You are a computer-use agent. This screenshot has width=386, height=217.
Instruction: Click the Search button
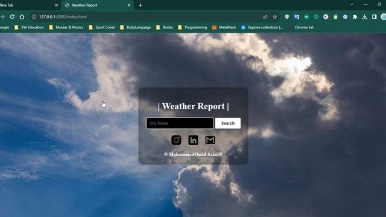point(228,123)
